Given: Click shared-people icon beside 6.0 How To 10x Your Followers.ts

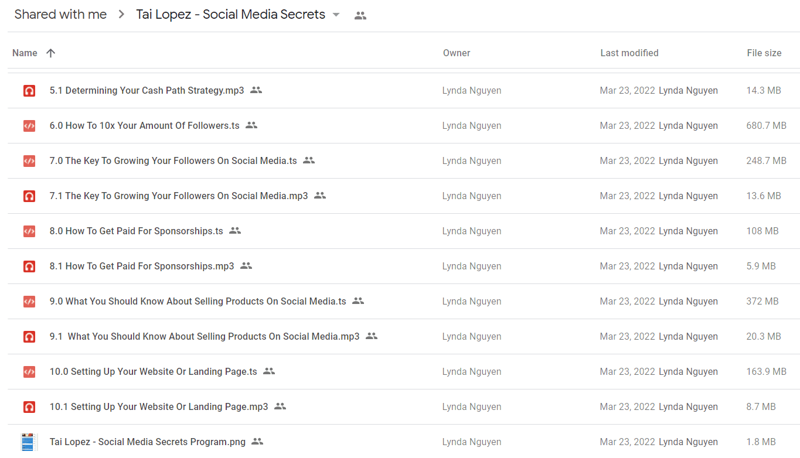Looking at the screenshot, I should 251,125.
